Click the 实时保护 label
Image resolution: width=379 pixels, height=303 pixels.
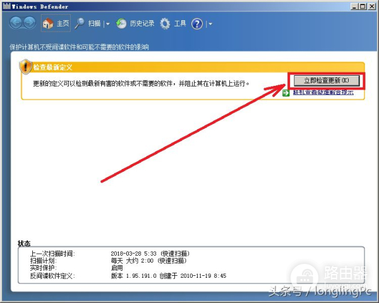pos(43,268)
